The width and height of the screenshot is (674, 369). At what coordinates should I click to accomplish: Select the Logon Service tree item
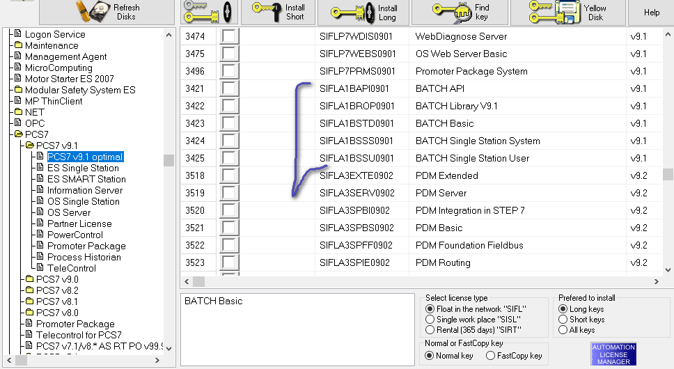(55, 34)
